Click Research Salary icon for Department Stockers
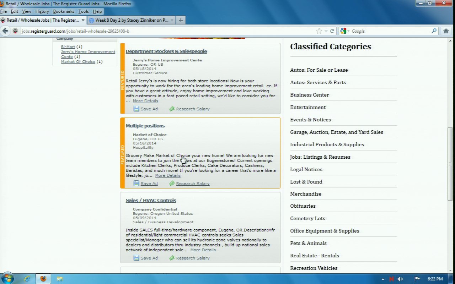Image resolution: width=455 pixels, height=284 pixels. [x=172, y=109]
